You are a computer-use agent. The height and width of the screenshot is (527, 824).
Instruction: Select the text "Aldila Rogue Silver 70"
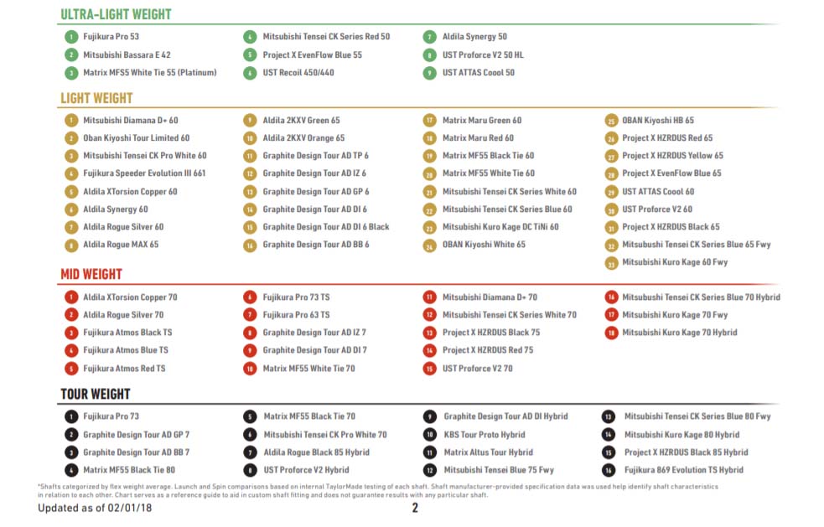coord(123,315)
